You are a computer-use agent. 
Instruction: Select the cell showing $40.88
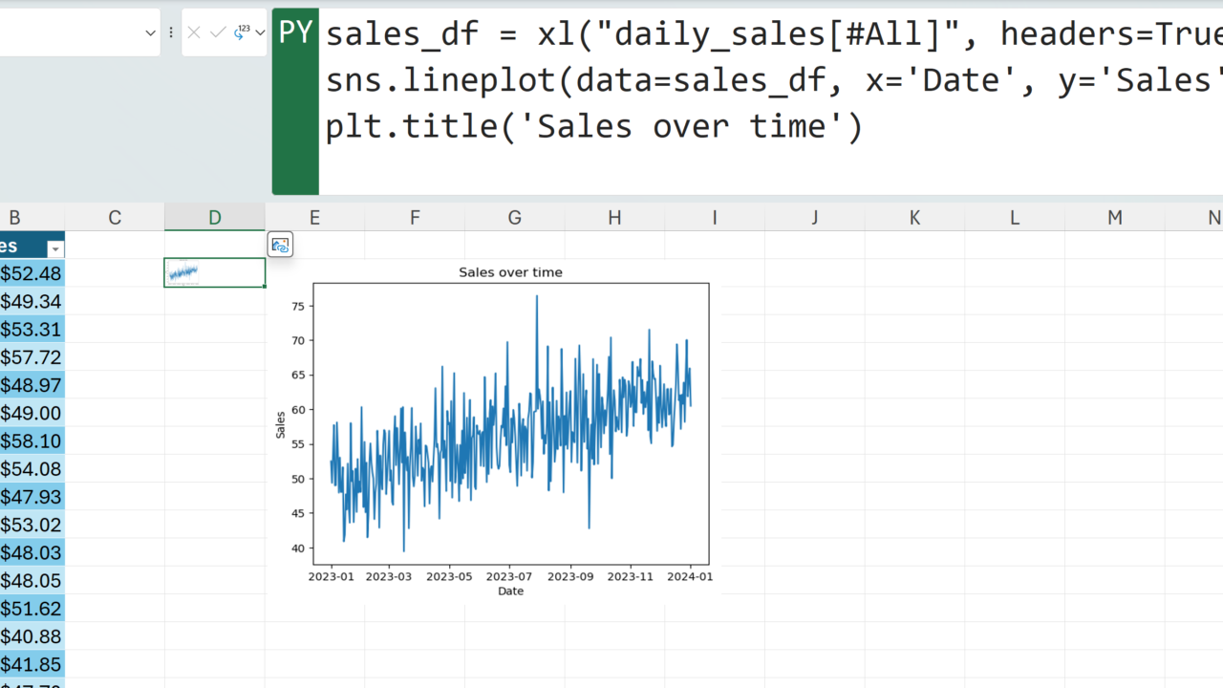coord(32,635)
